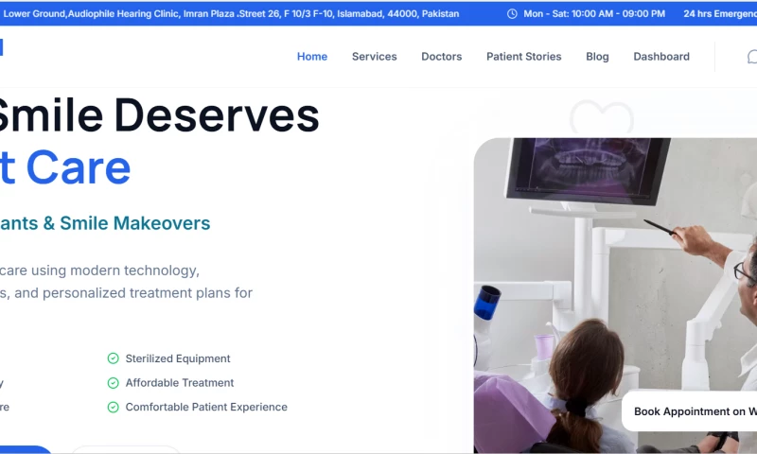Click the 24 hrs Emergency text in the top bar
The height and width of the screenshot is (454, 757).
[x=720, y=14]
